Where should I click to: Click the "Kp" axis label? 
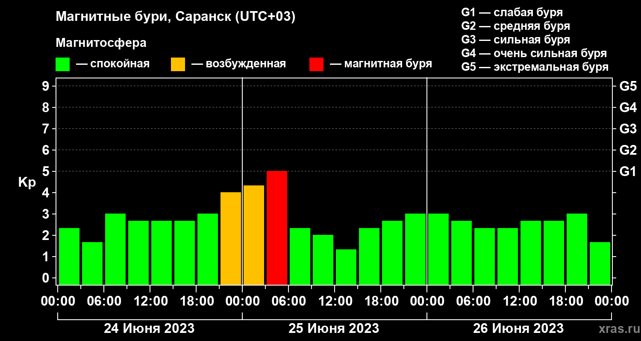(27, 182)
